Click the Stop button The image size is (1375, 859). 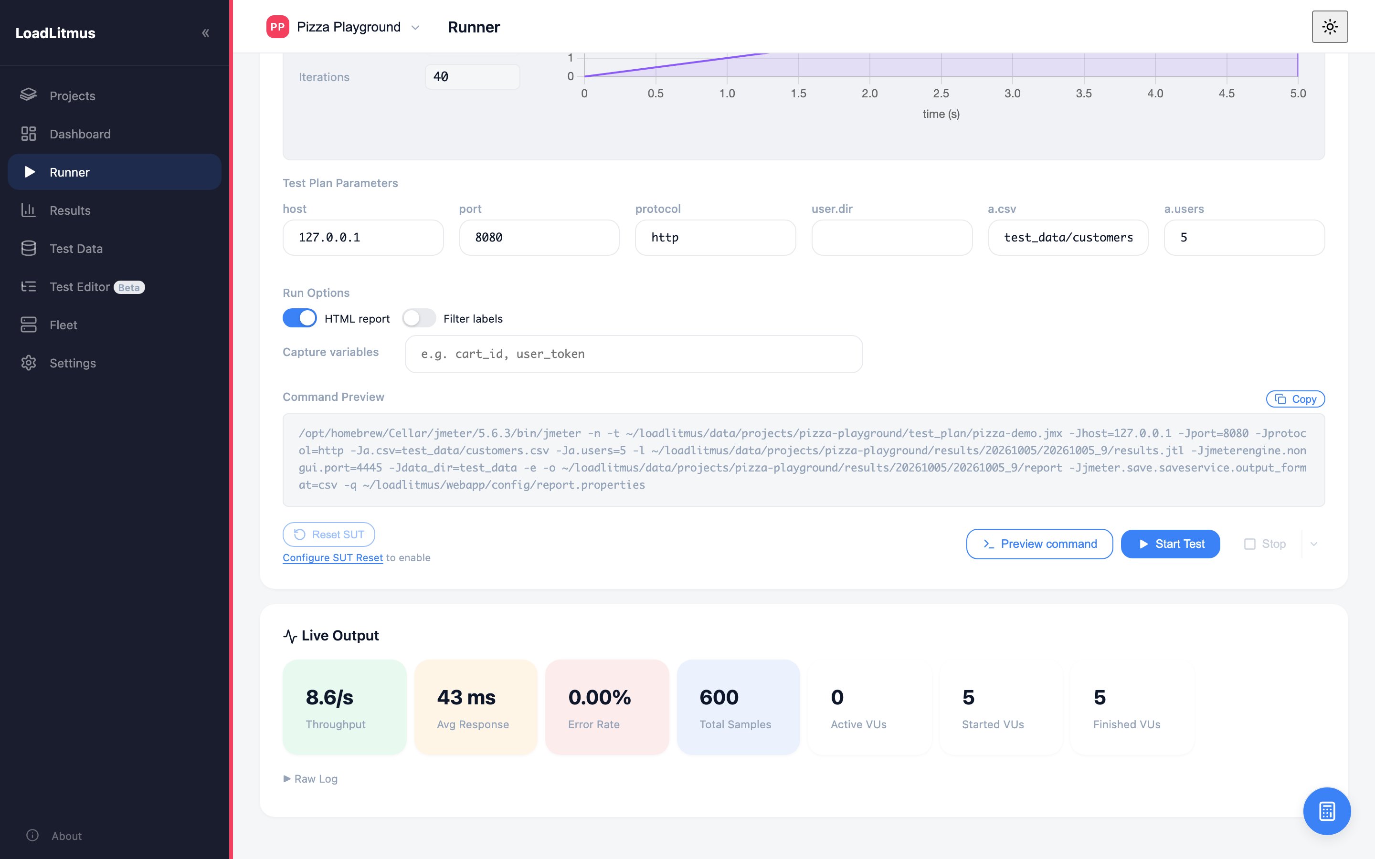click(1265, 544)
